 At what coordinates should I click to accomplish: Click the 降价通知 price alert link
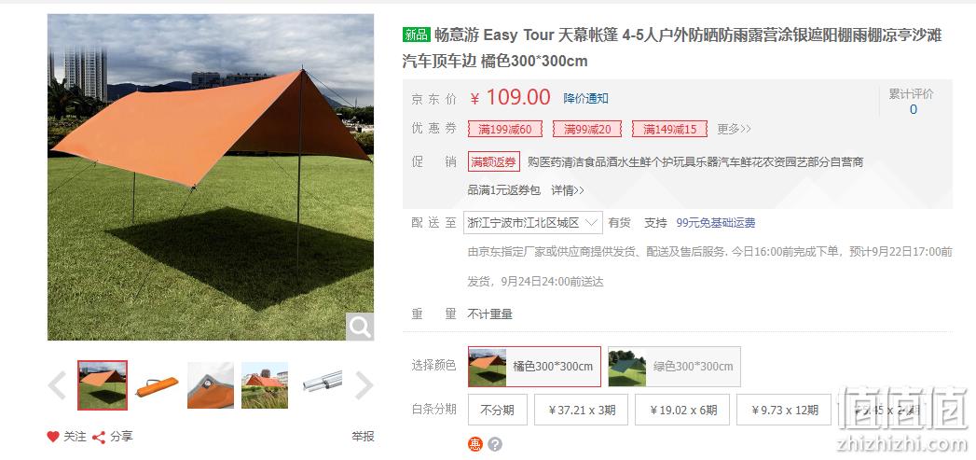tap(585, 99)
